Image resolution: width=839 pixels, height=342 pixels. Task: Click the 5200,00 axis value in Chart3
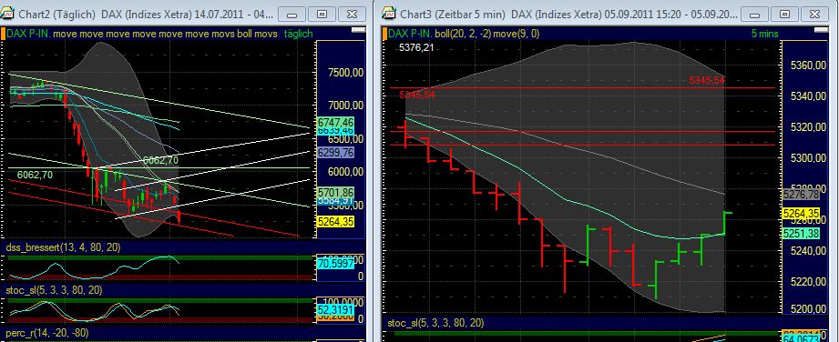tap(809, 309)
